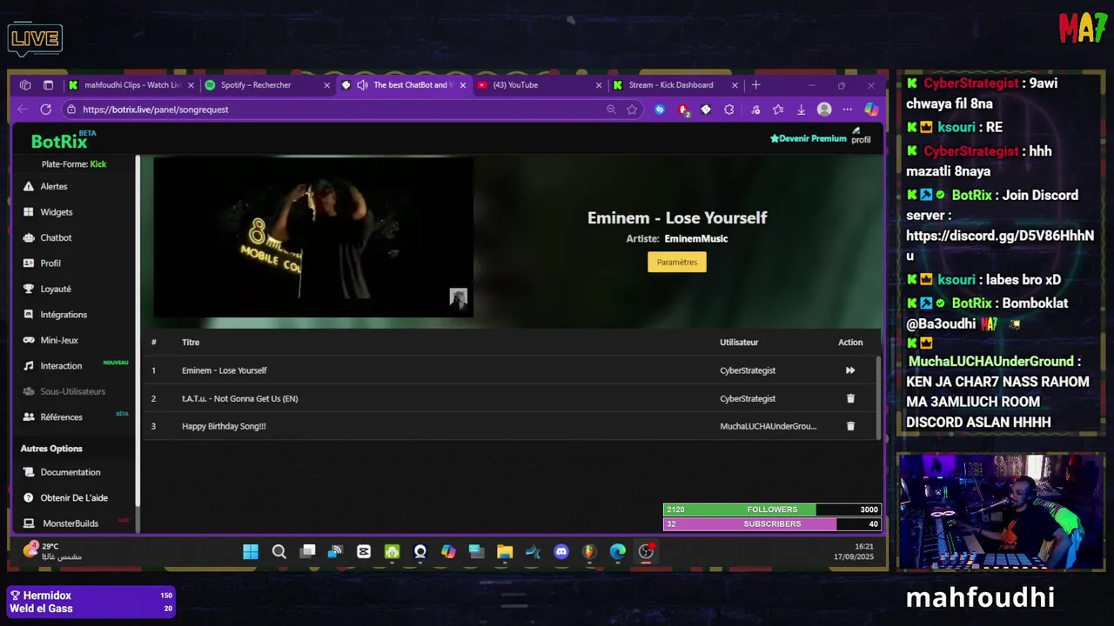This screenshot has width=1114, height=626.
Task: Delete Happy Birthday Song from queue
Action: click(850, 426)
